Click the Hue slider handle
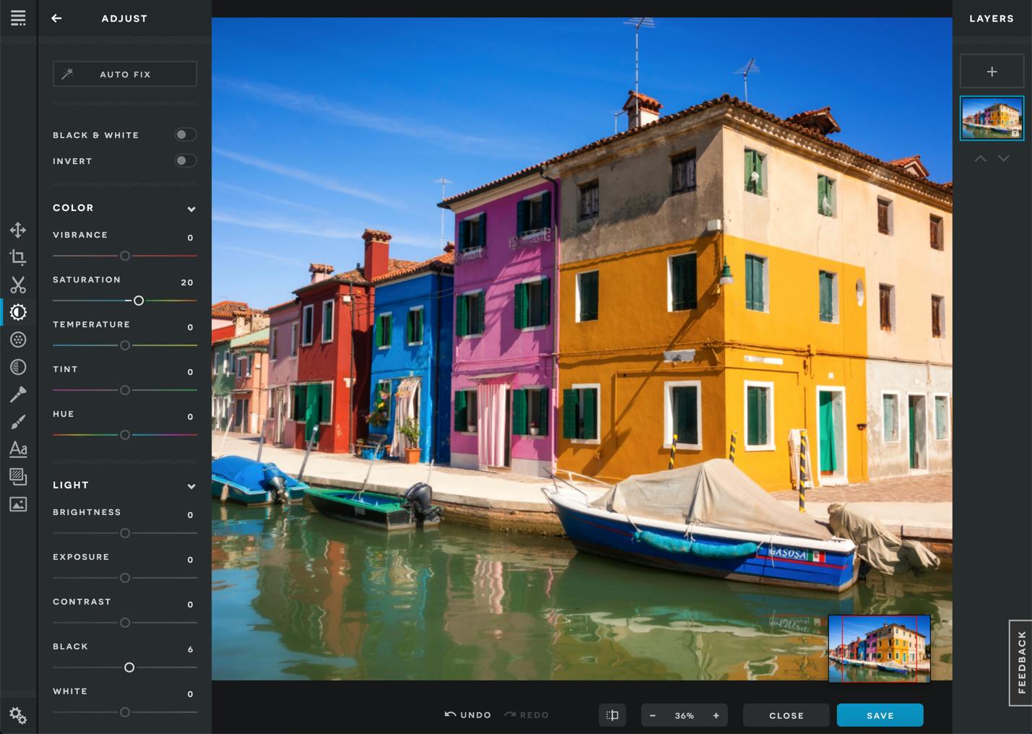The image size is (1032, 734). (125, 435)
